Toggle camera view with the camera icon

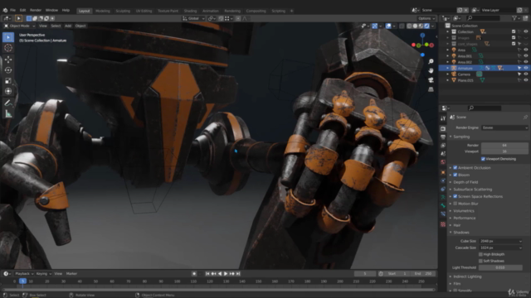click(x=431, y=80)
